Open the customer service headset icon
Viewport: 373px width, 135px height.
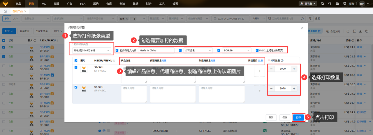[x=330, y=4]
